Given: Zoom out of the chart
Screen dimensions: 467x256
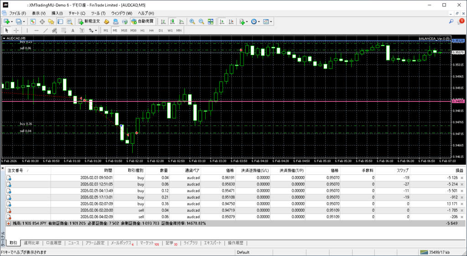Looking at the screenshot, I should [x=201, y=21].
